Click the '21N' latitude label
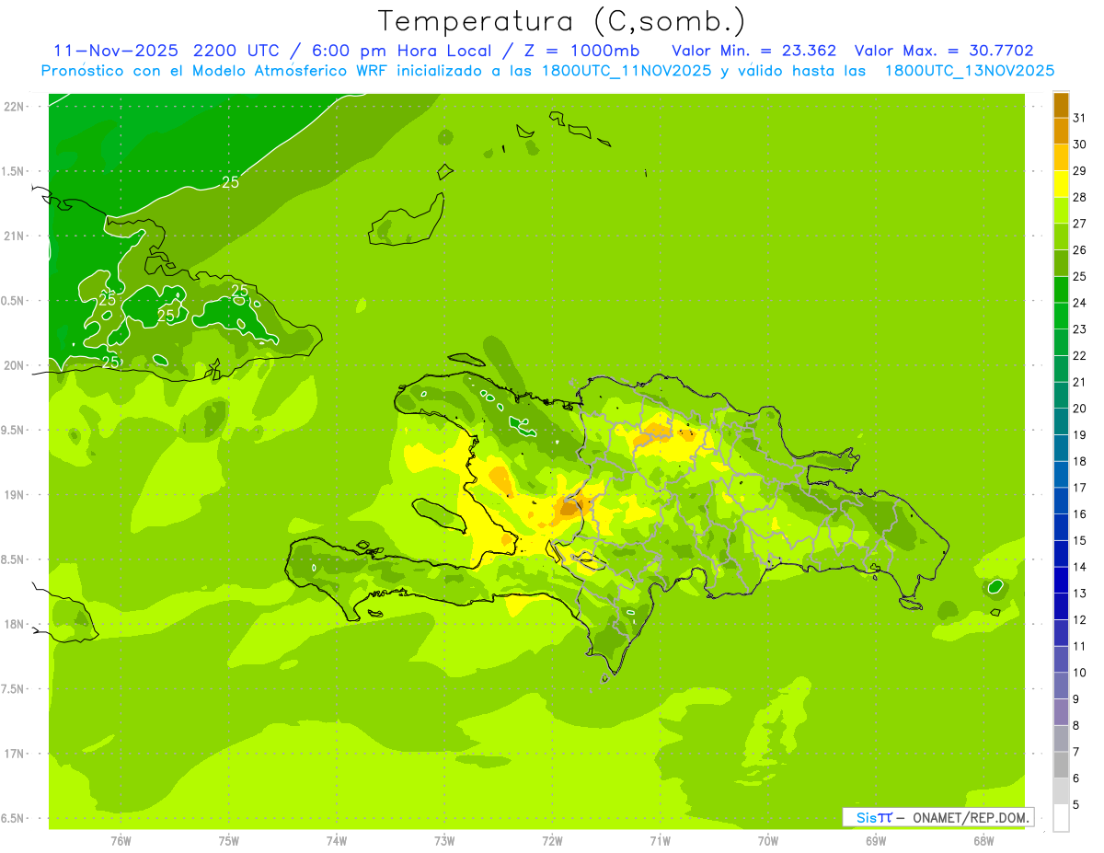 [13, 236]
